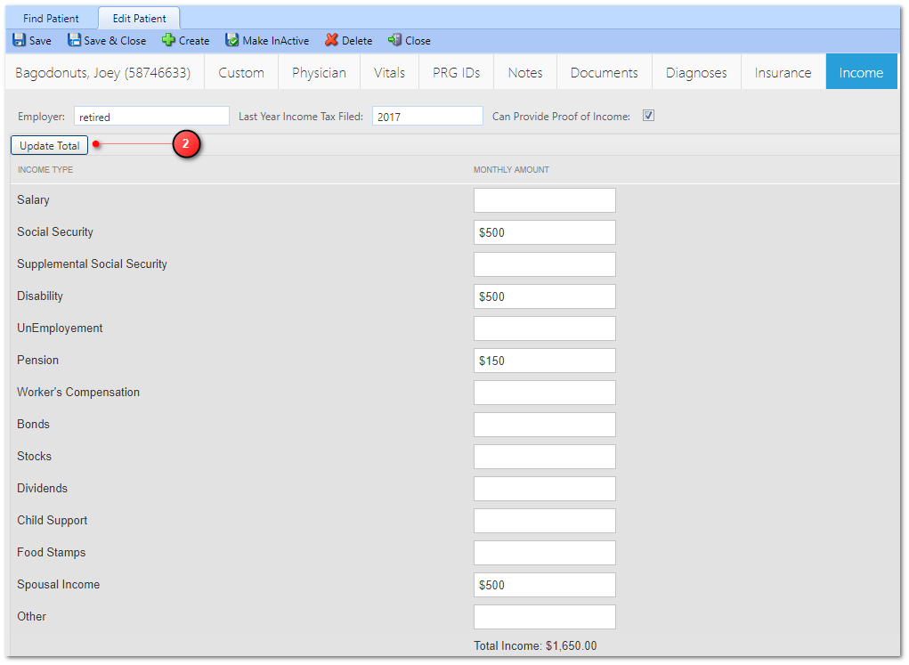This screenshot has height=665, width=909.
Task: Click the MONTHLY AMOUNT column header
Action: click(511, 170)
